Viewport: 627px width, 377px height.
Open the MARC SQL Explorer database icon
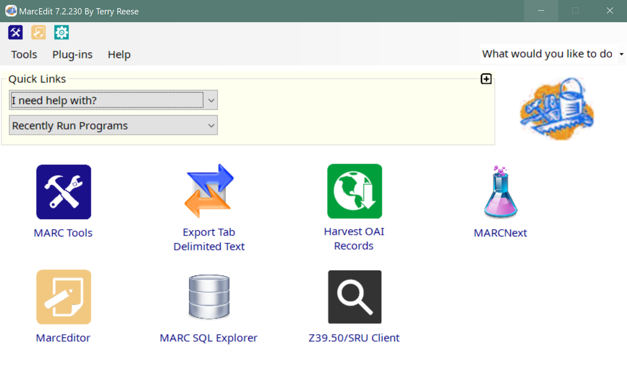click(x=209, y=297)
